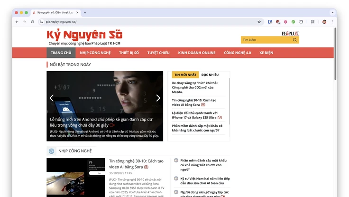Open a new browser tab
The width and height of the screenshot is (349, 197).
[x=85, y=12]
